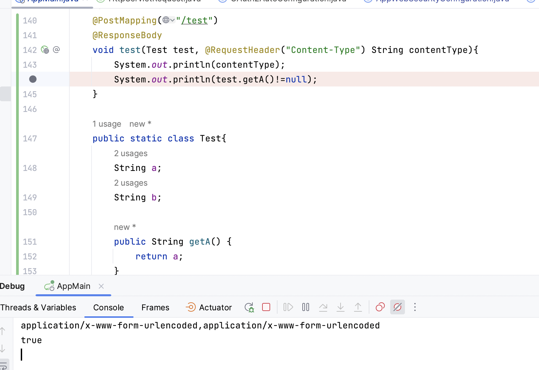
Task: Click the "new *" author hint above class Test
Action: (x=140, y=124)
